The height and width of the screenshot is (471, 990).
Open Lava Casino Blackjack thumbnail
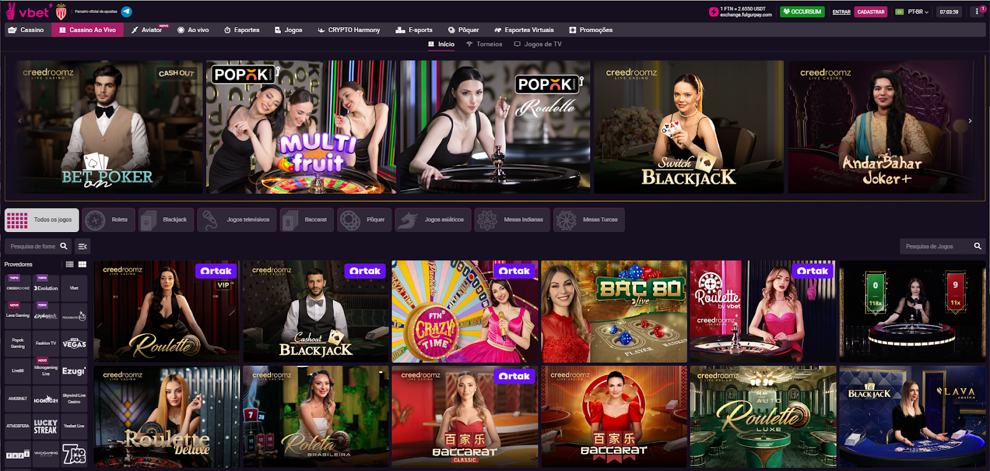(913, 417)
